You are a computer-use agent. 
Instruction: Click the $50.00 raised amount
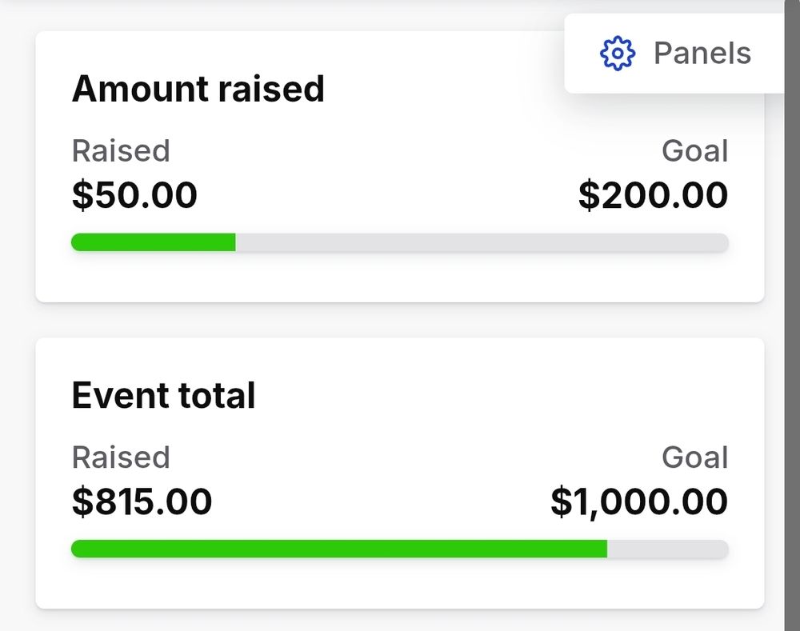pos(134,195)
